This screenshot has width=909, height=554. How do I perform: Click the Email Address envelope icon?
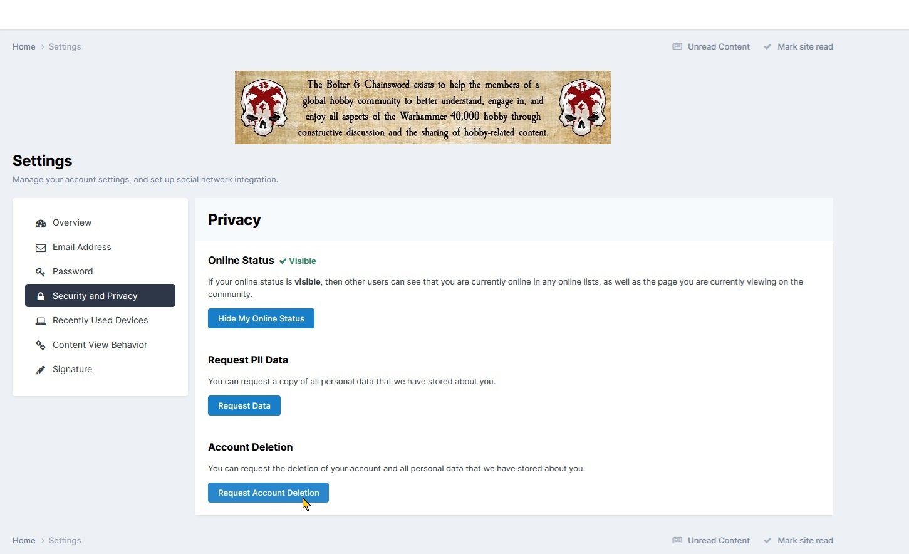[41, 248]
